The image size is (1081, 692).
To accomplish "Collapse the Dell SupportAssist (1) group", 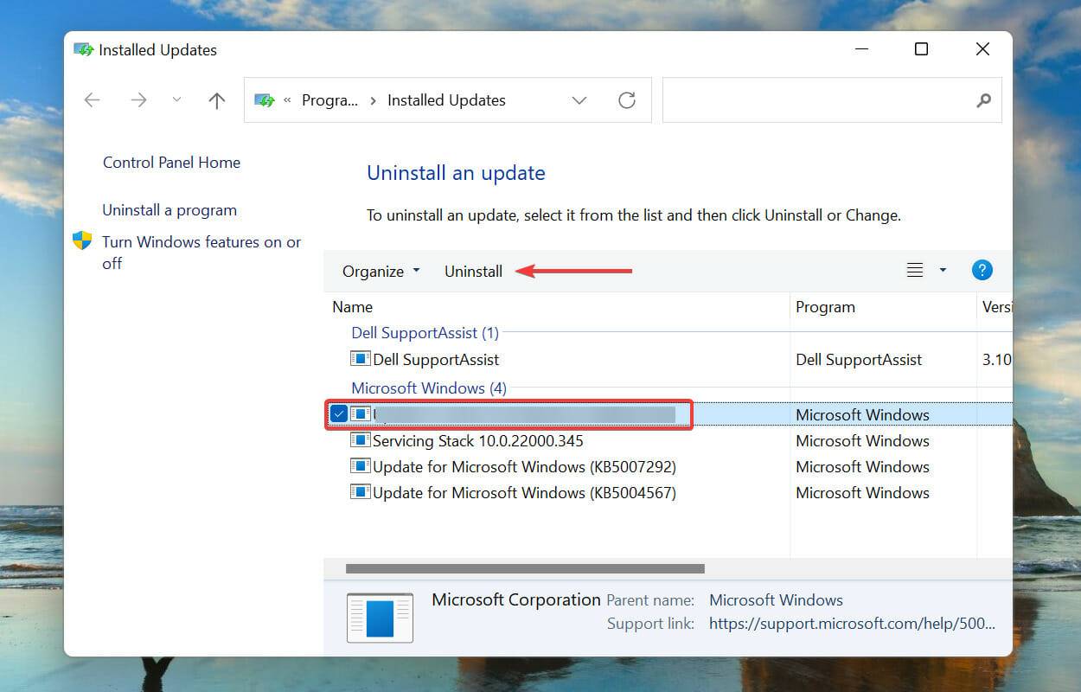I will pos(425,333).
